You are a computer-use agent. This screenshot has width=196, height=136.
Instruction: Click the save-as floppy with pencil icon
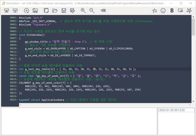click(x=72, y=11)
